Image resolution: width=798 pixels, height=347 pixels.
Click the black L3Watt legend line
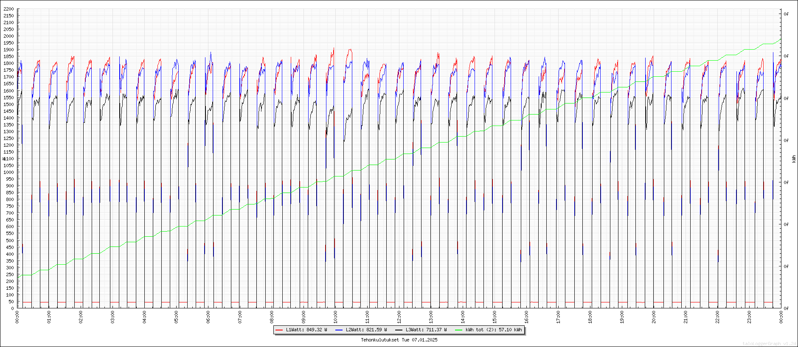click(399, 330)
